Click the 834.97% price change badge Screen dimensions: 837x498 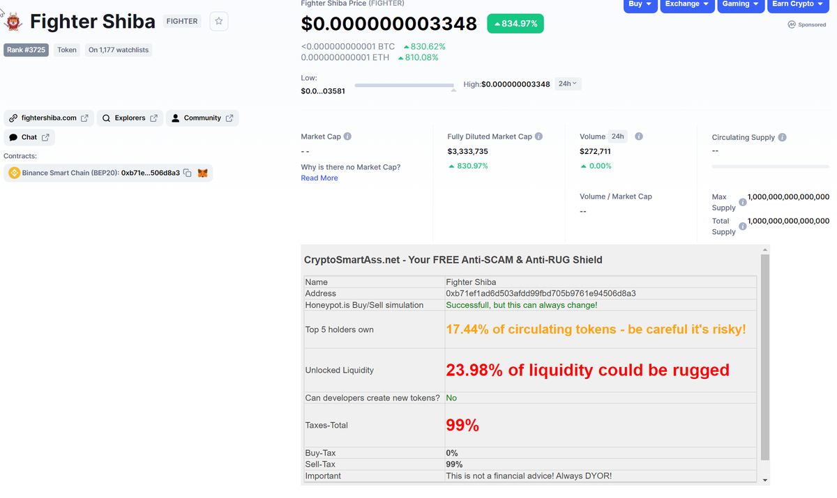[x=515, y=24]
